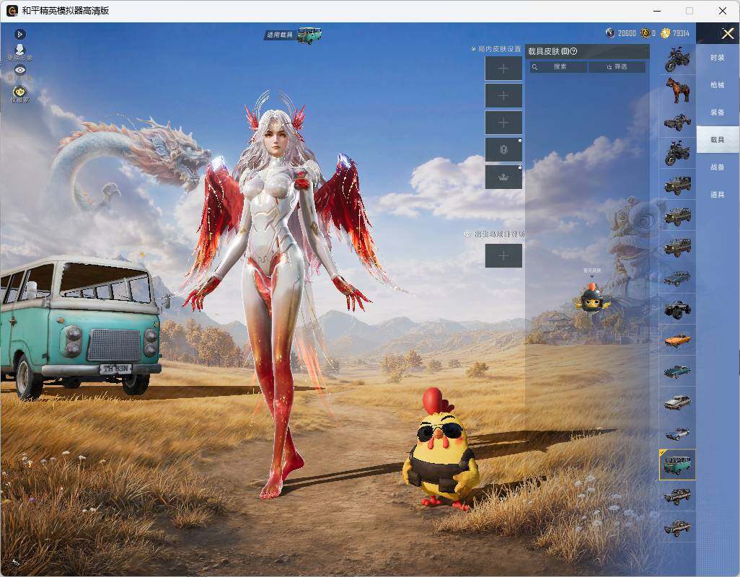
Task: Select the orange sports car icon
Action: [677, 340]
